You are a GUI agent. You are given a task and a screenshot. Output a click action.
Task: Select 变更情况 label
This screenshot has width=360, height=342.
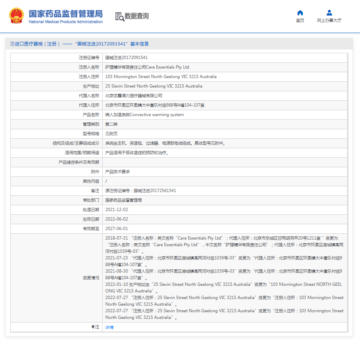91,278
